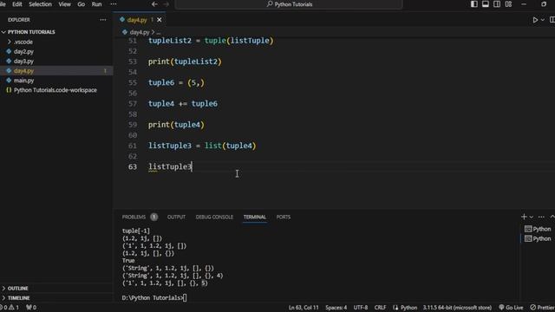Image resolution: width=555 pixels, height=312 pixels.
Task: Select interpreter 3.11.5 64-bit in status bar
Action: 457,308
